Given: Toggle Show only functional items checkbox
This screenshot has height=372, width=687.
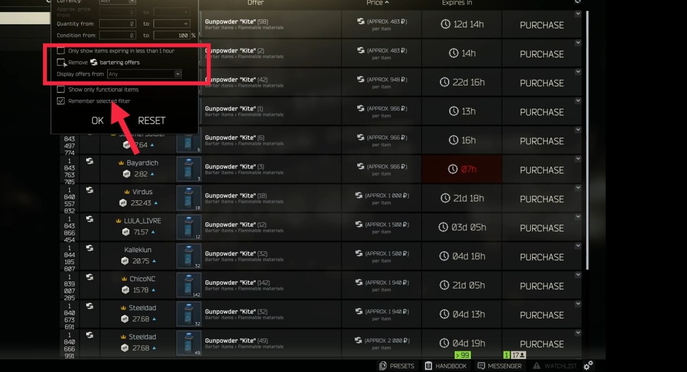Looking at the screenshot, I should click(x=61, y=89).
